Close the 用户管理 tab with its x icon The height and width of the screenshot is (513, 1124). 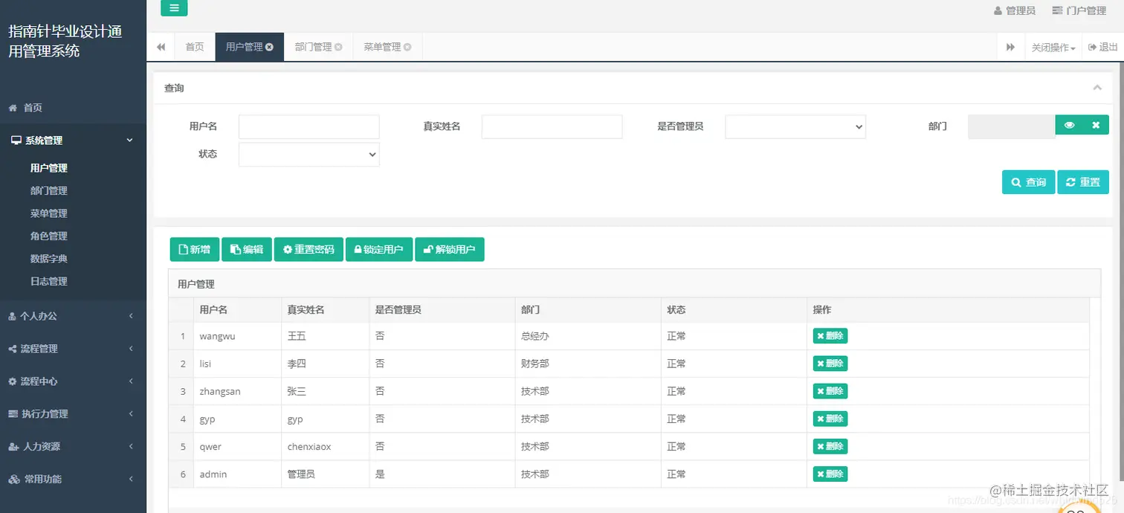point(269,47)
